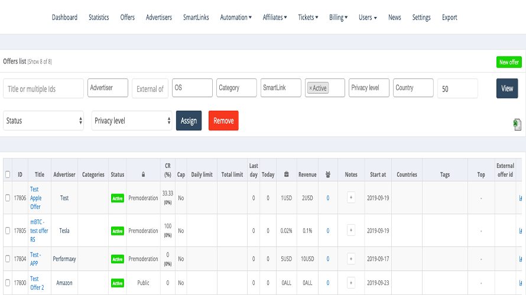Add a note to the Amazon offer
The image size is (526, 295).
click(351, 283)
